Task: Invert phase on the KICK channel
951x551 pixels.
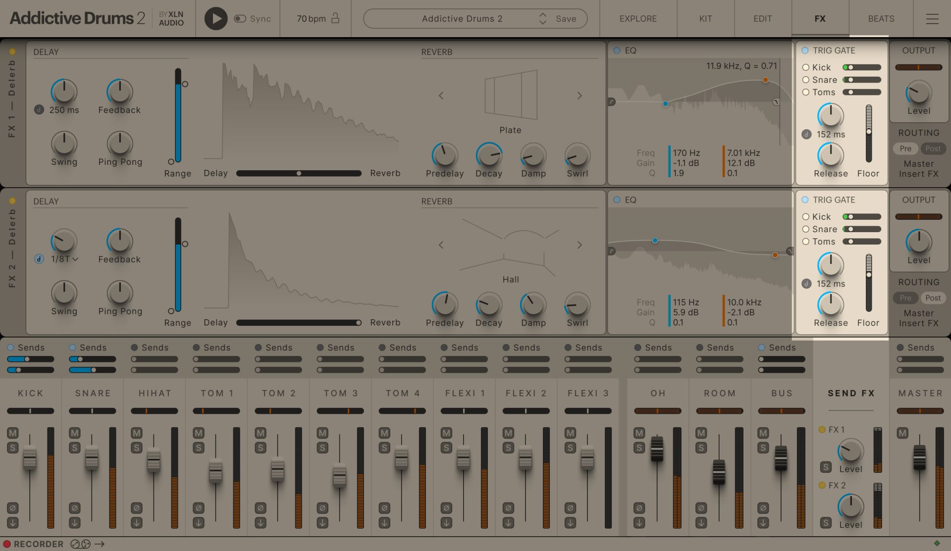Action: tap(12, 508)
